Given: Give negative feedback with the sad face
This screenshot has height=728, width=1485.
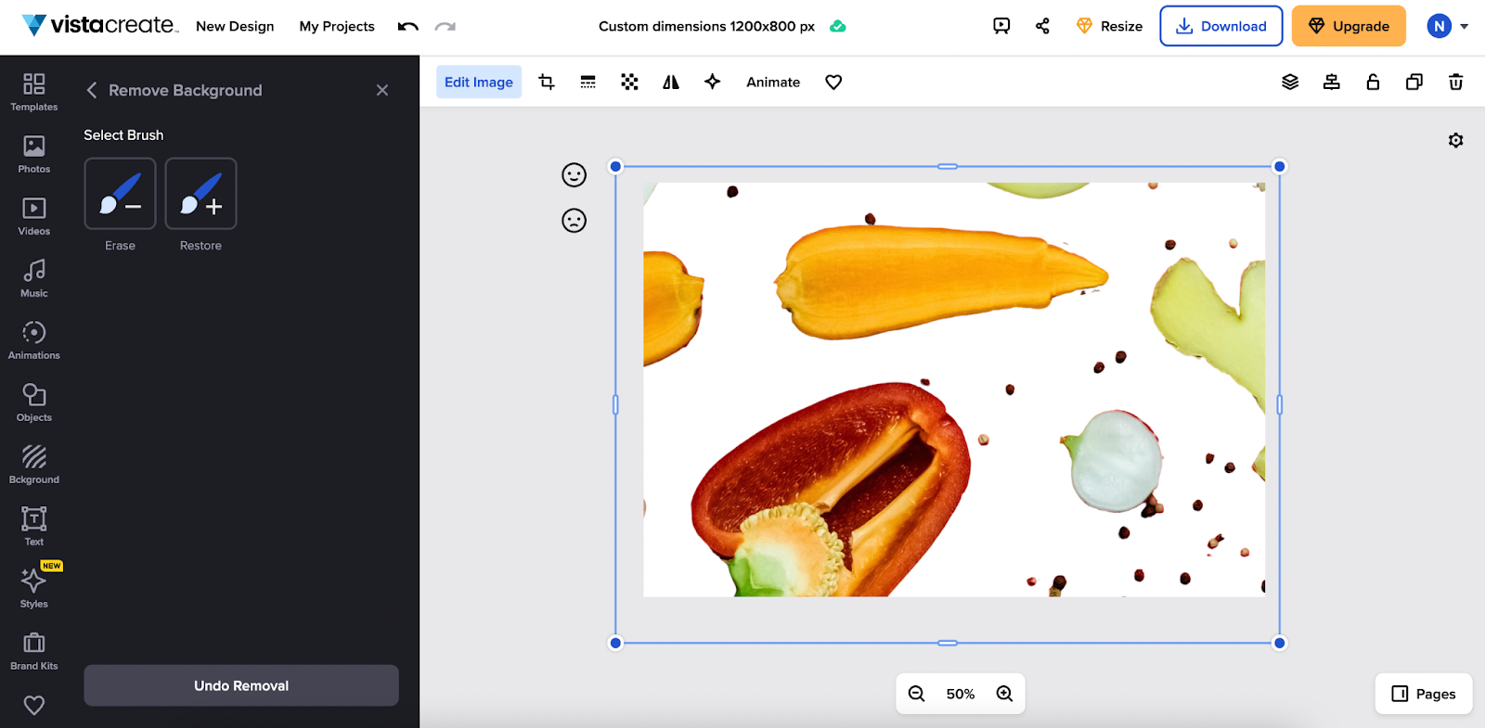Looking at the screenshot, I should [575, 220].
